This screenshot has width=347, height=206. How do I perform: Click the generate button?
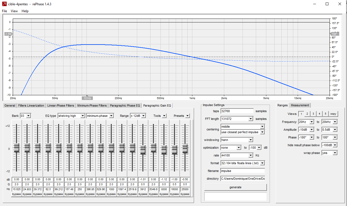(236, 187)
